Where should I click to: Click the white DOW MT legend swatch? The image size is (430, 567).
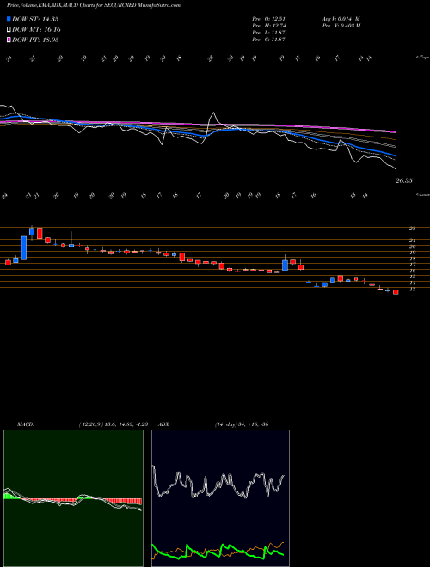click(9, 30)
